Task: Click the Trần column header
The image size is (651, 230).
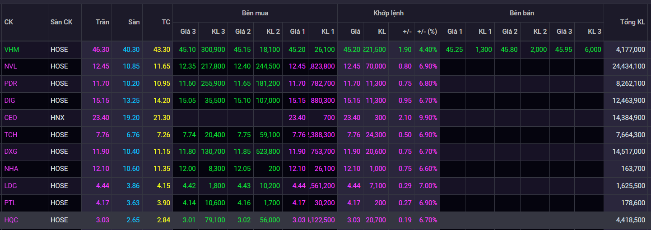Action: (102, 22)
